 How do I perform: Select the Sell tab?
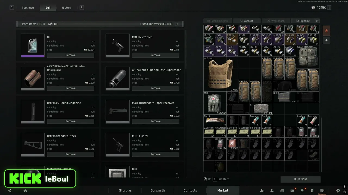pyautogui.click(x=48, y=8)
